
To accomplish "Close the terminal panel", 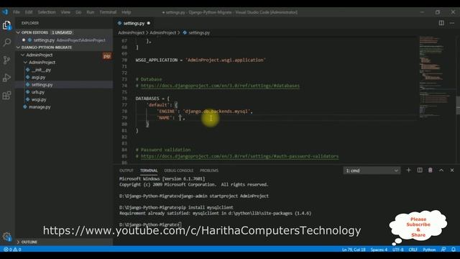I will pyautogui.click(x=452, y=171).
